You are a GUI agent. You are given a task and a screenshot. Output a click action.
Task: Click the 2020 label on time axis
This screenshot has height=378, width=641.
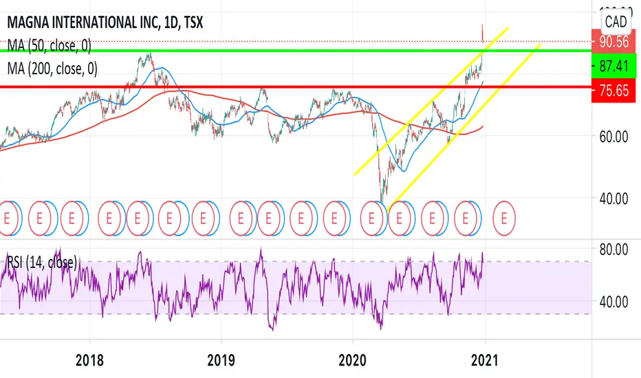352,360
